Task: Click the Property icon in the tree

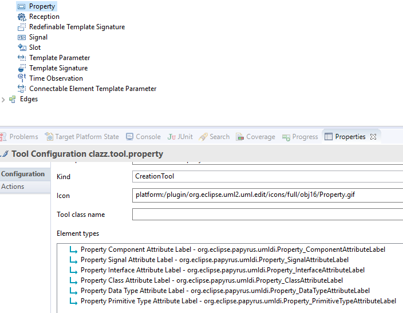Action: 22,6
